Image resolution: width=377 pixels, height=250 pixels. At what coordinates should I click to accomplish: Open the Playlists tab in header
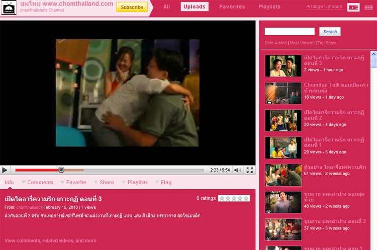(x=269, y=7)
